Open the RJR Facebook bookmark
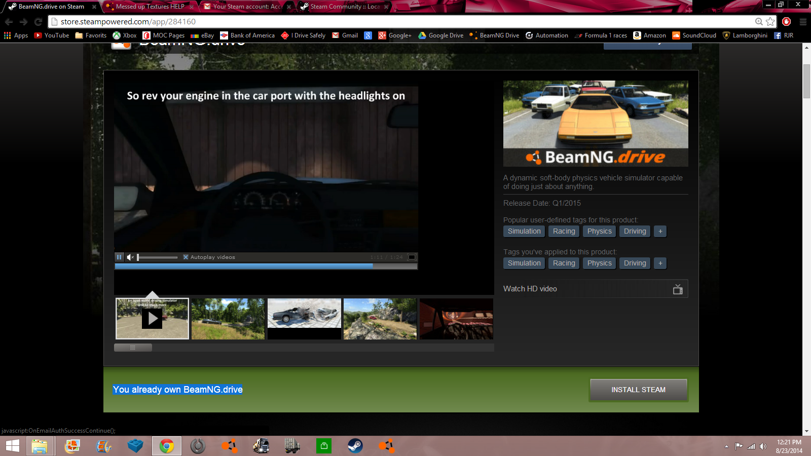This screenshot has height=456, width=811. tap(783, 35)
